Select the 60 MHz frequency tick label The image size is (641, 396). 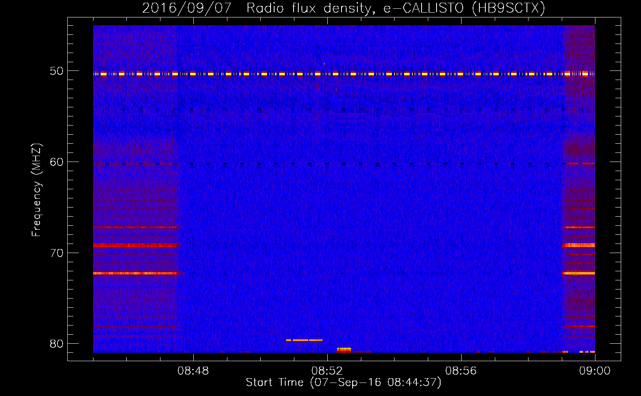pyautogui.click(x=56, y=162)
